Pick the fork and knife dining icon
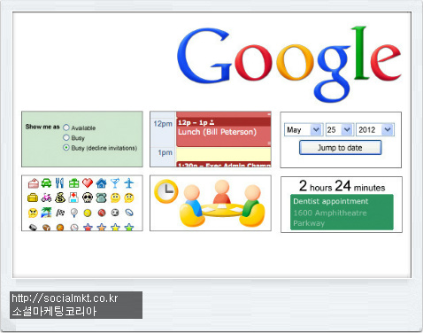The width and height of the screenshot is (423, 333). tap(59, 183)
